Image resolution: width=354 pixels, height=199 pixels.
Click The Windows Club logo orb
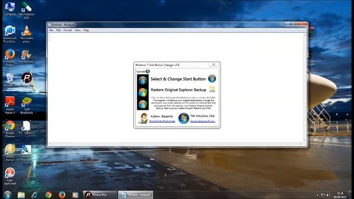pyautogui.click(x=184, y=118)
